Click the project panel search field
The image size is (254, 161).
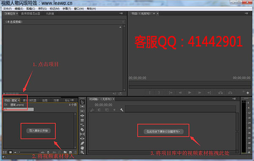(19, 109)
